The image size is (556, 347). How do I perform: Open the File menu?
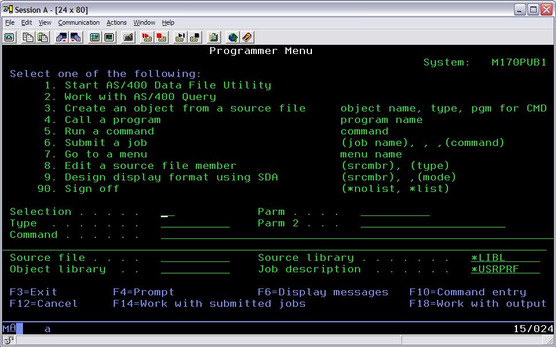10,22
